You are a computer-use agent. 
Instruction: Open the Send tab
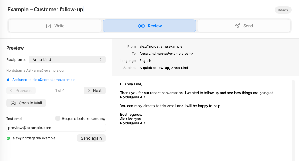click(x=244, y=26)
